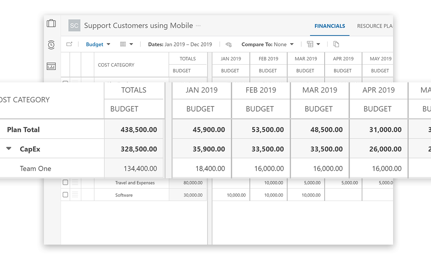Click the drag handle on Software row
Image resolution: width=431 pixels, height=269 pixels.
[75, 195]
